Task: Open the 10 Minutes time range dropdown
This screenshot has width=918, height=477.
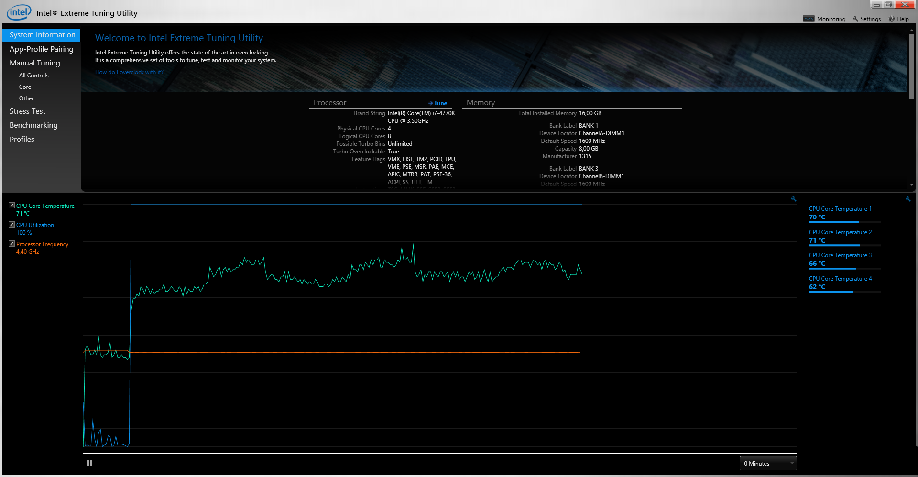Action: click(768, 463)
